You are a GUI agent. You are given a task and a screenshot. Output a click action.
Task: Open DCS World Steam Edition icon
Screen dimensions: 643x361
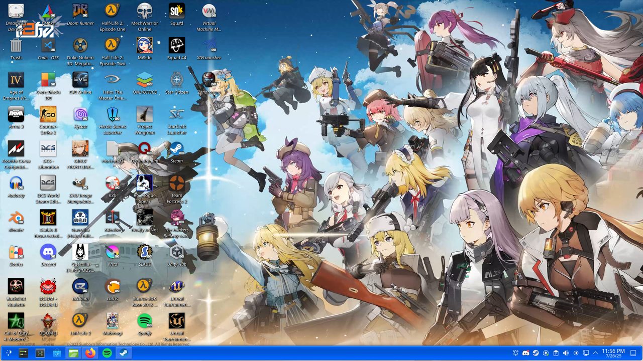48,184
